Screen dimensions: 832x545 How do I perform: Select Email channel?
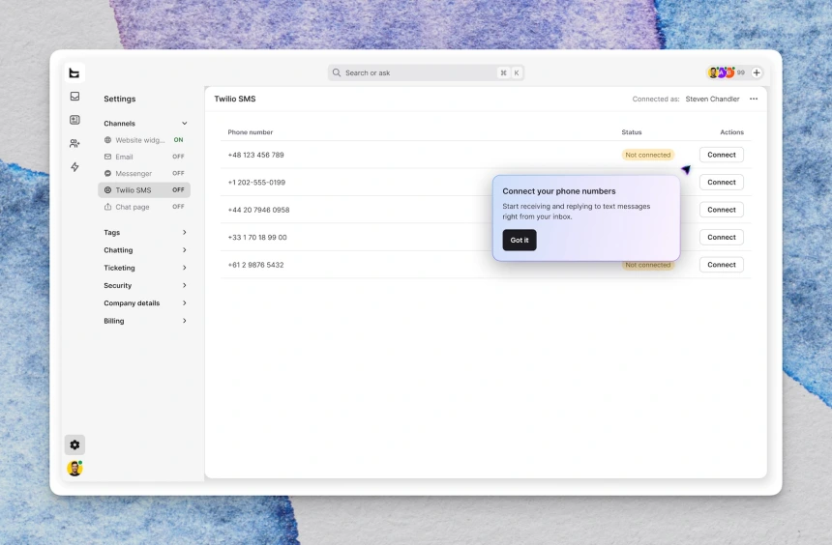pos(144,157)
